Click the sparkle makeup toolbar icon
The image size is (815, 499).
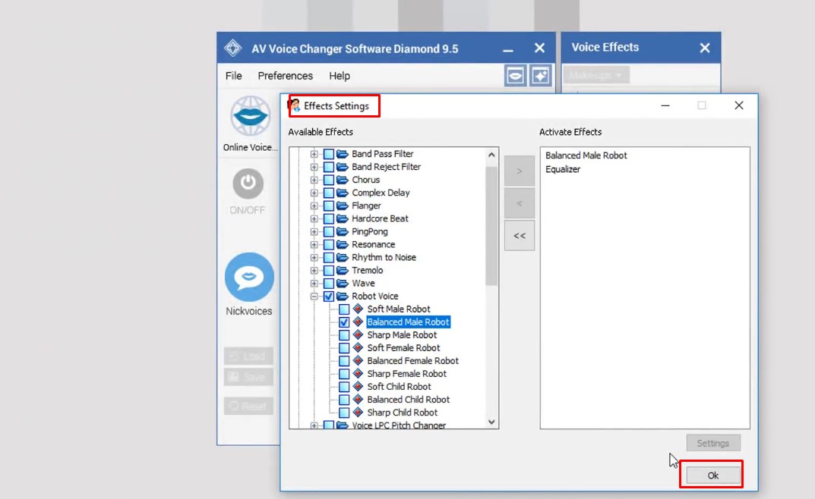[540, 75]
